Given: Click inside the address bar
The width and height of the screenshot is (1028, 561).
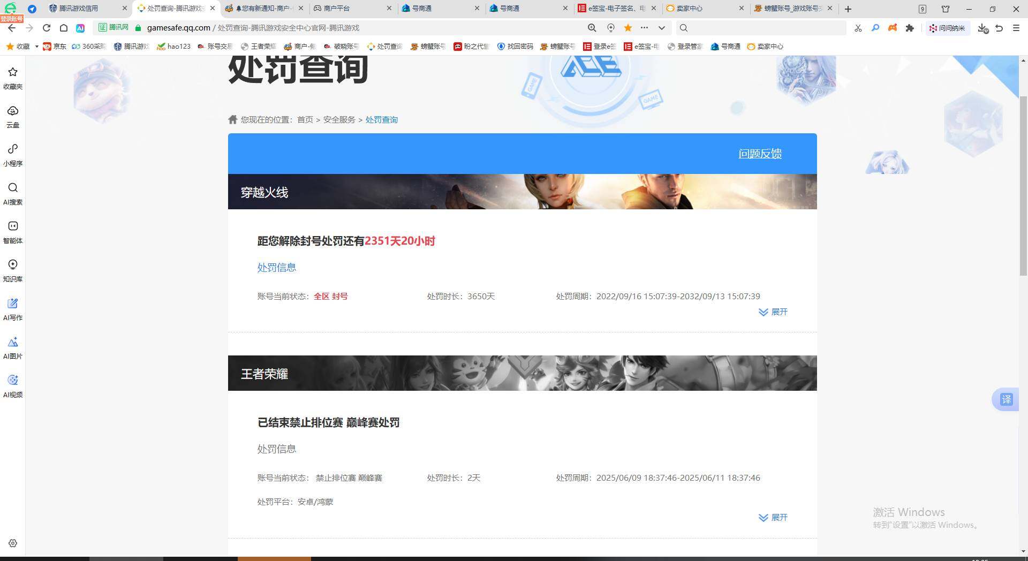Looking at the screenshot, I should pyautogui.click(x=321, y=28).
